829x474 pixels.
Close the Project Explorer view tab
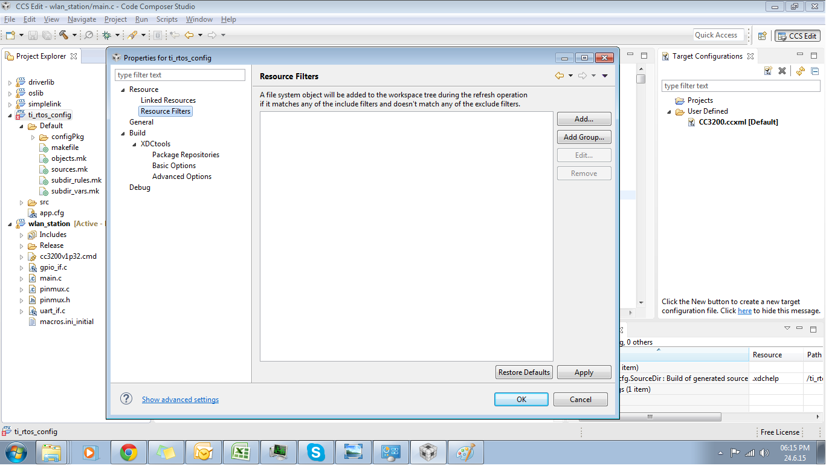(x=74, y=56)
